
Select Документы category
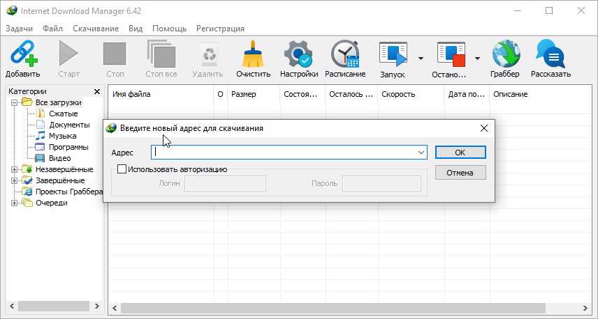pyautogui.click(x=69, y=125)
